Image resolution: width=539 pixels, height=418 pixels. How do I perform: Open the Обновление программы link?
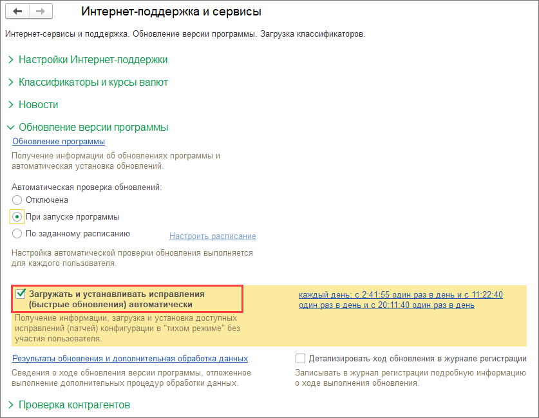click(x=57, y=141)
